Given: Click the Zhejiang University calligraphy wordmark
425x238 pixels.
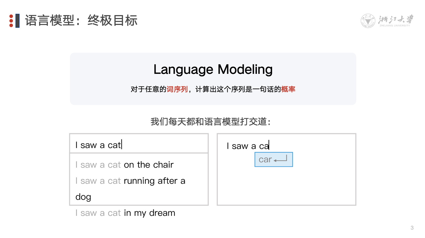Looking at the screenshot, I should (396, 19).
